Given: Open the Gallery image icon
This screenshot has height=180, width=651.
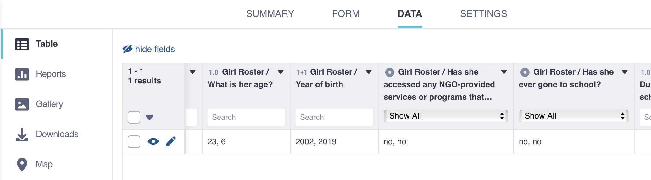Looking at the screenshot, I should point(22,104).
